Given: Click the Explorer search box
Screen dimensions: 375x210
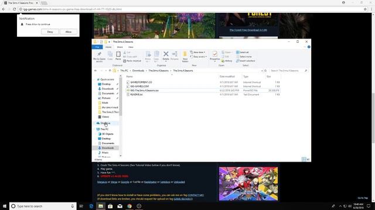Looking at the screenshot, I should (x=288, y=71).
